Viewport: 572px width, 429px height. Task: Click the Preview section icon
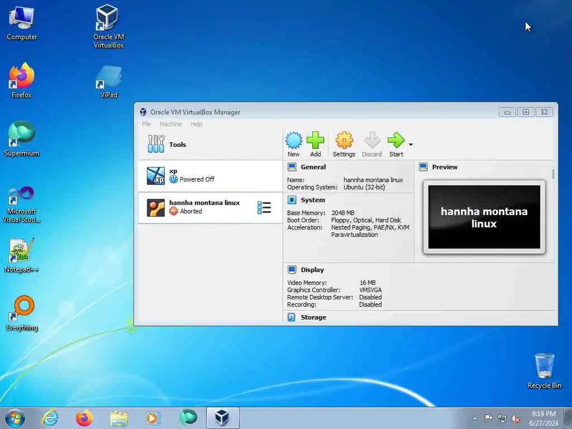pos(423,167)
